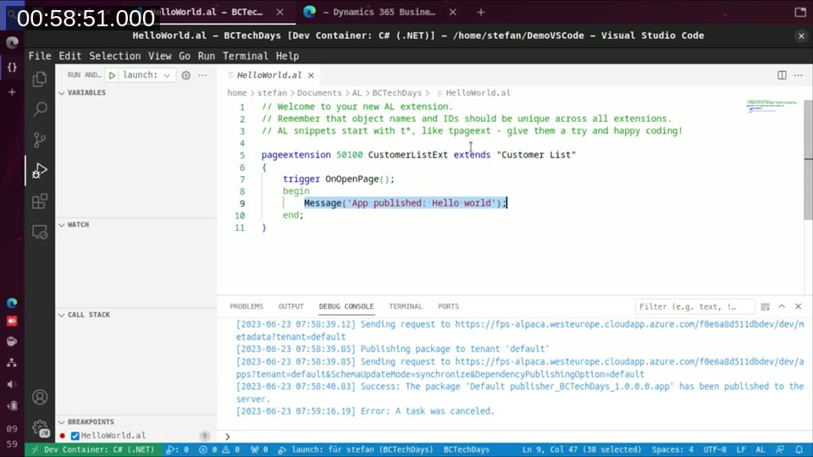The image size is (813, 457).
Task: Select the DEBUG CONSOLE panel tab
Action: (346, 306)
